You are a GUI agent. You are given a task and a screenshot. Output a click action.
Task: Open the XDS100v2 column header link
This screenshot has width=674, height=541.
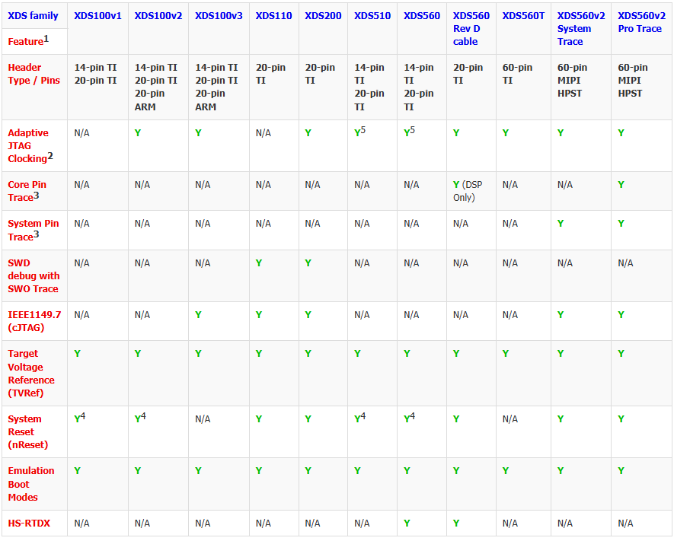(x=158, y=16)
